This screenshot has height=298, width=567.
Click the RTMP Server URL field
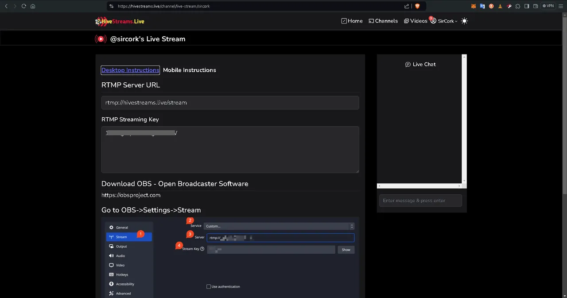coord(230,103)
